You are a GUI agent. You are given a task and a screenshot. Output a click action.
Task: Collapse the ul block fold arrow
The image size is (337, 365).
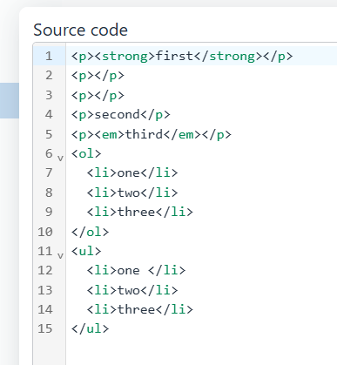(60, 256)
